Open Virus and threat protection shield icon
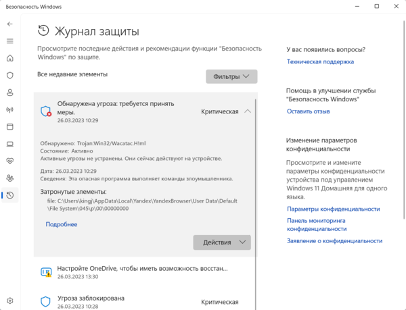Image resolution: width=406 pixels, height=310 pixels. click(10, 76)
